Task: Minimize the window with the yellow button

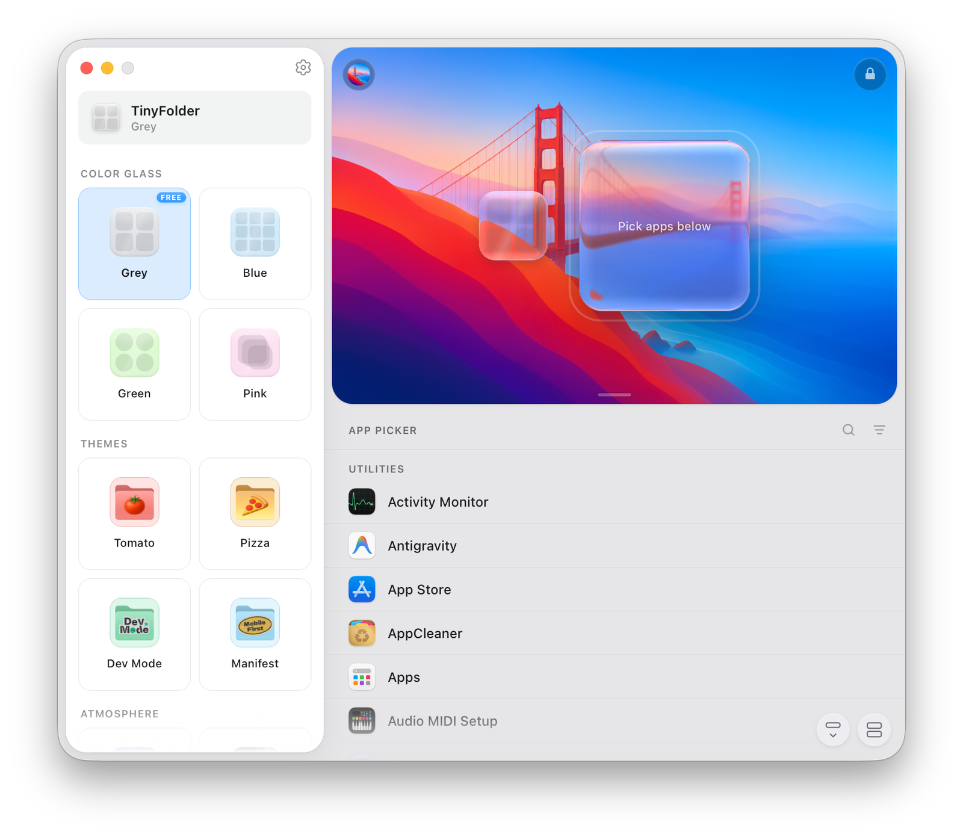Action: click(107, 68)
